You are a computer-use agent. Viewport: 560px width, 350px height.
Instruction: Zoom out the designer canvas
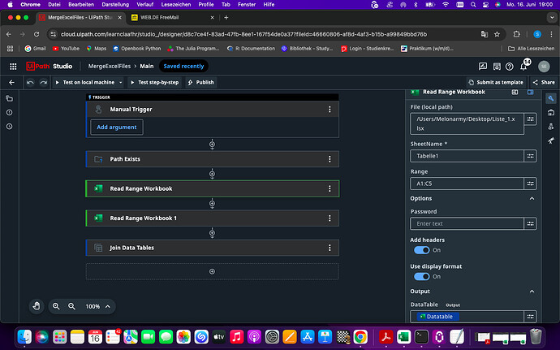click(71, 306)
